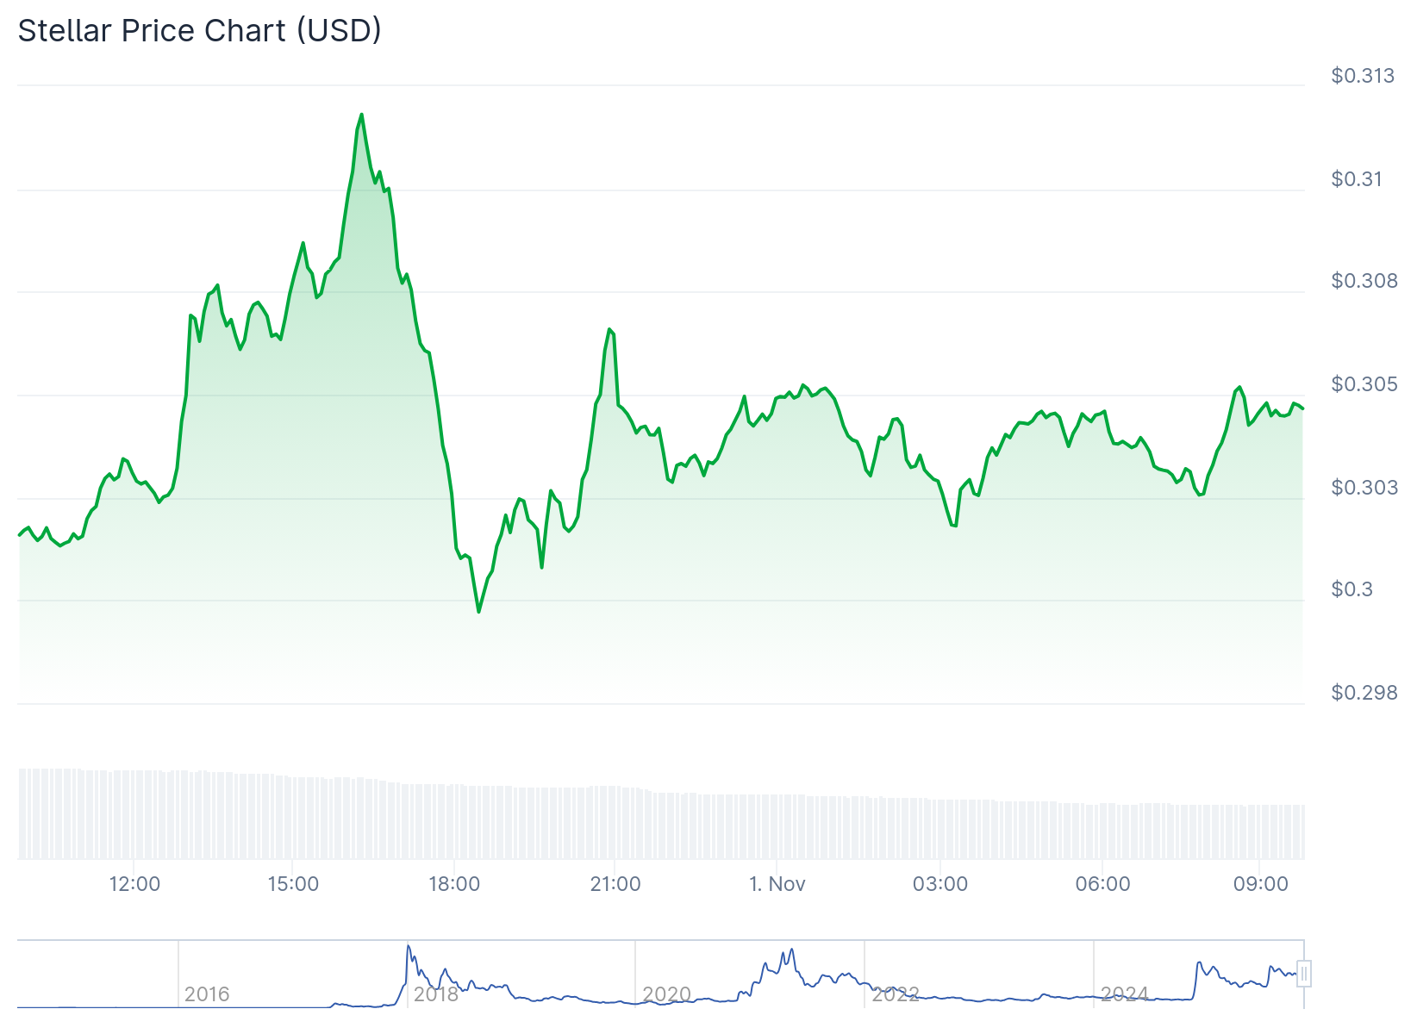Click the 2022 label in the navigator

coord(896,994)
